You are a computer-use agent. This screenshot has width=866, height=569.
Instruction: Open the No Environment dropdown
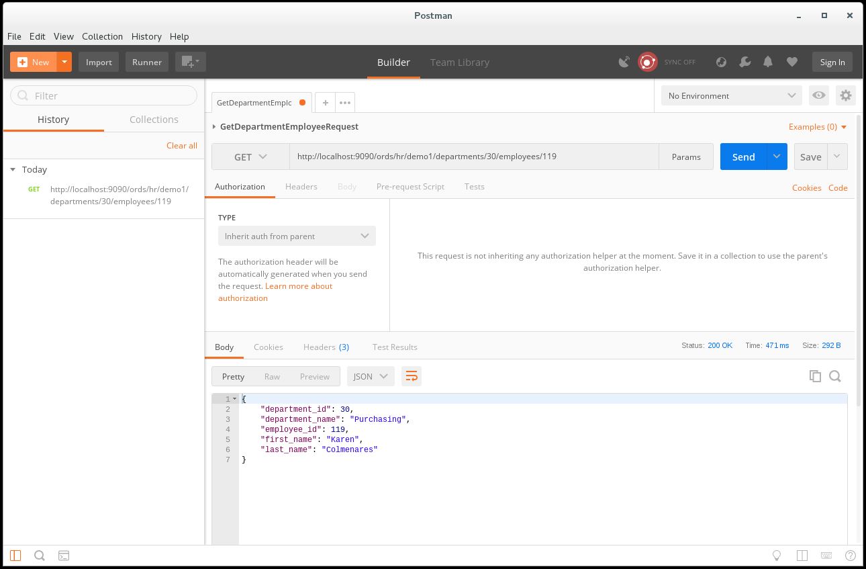(x=731, y=95)
